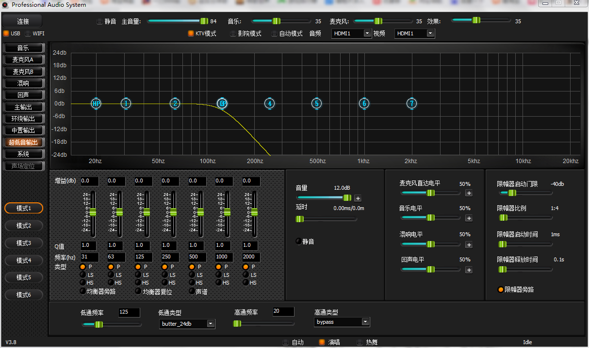This screenshot has height=348, width=589.
Task: Switch to 自动模式
Action: [x=275, y=34]
